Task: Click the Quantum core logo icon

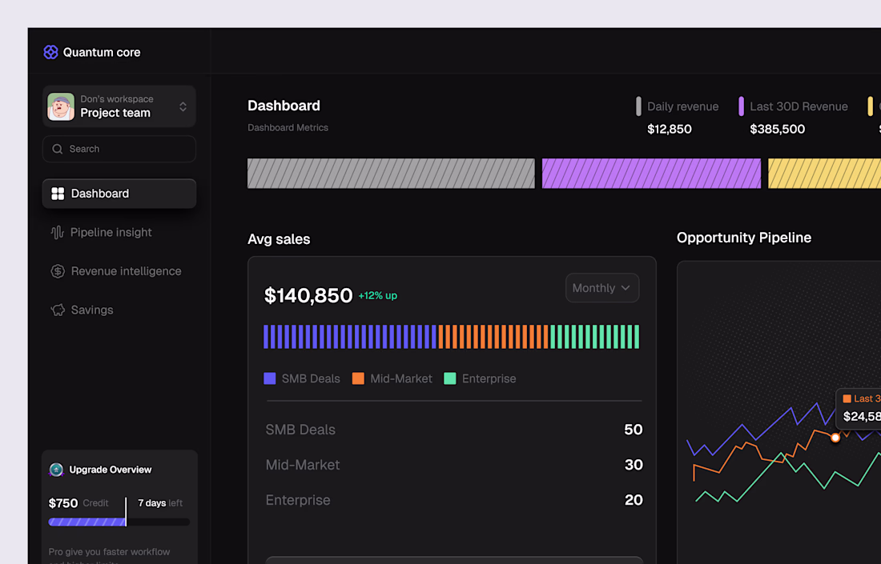Action: 50,52
